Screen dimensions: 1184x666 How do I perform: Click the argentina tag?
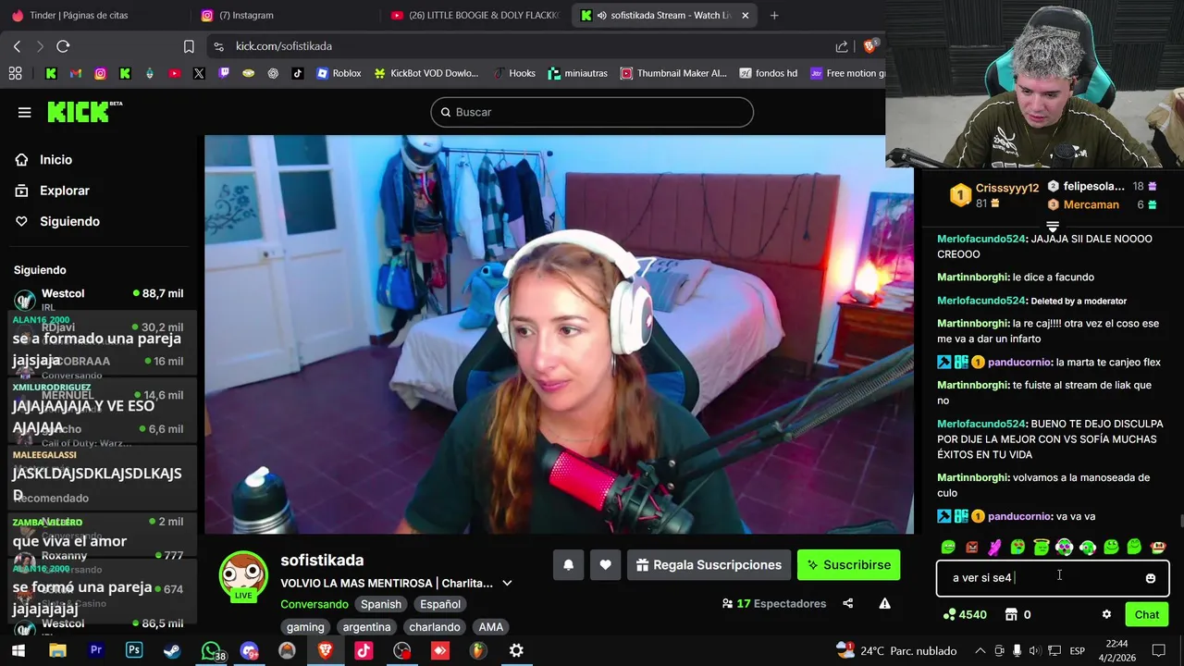(366, 627)
